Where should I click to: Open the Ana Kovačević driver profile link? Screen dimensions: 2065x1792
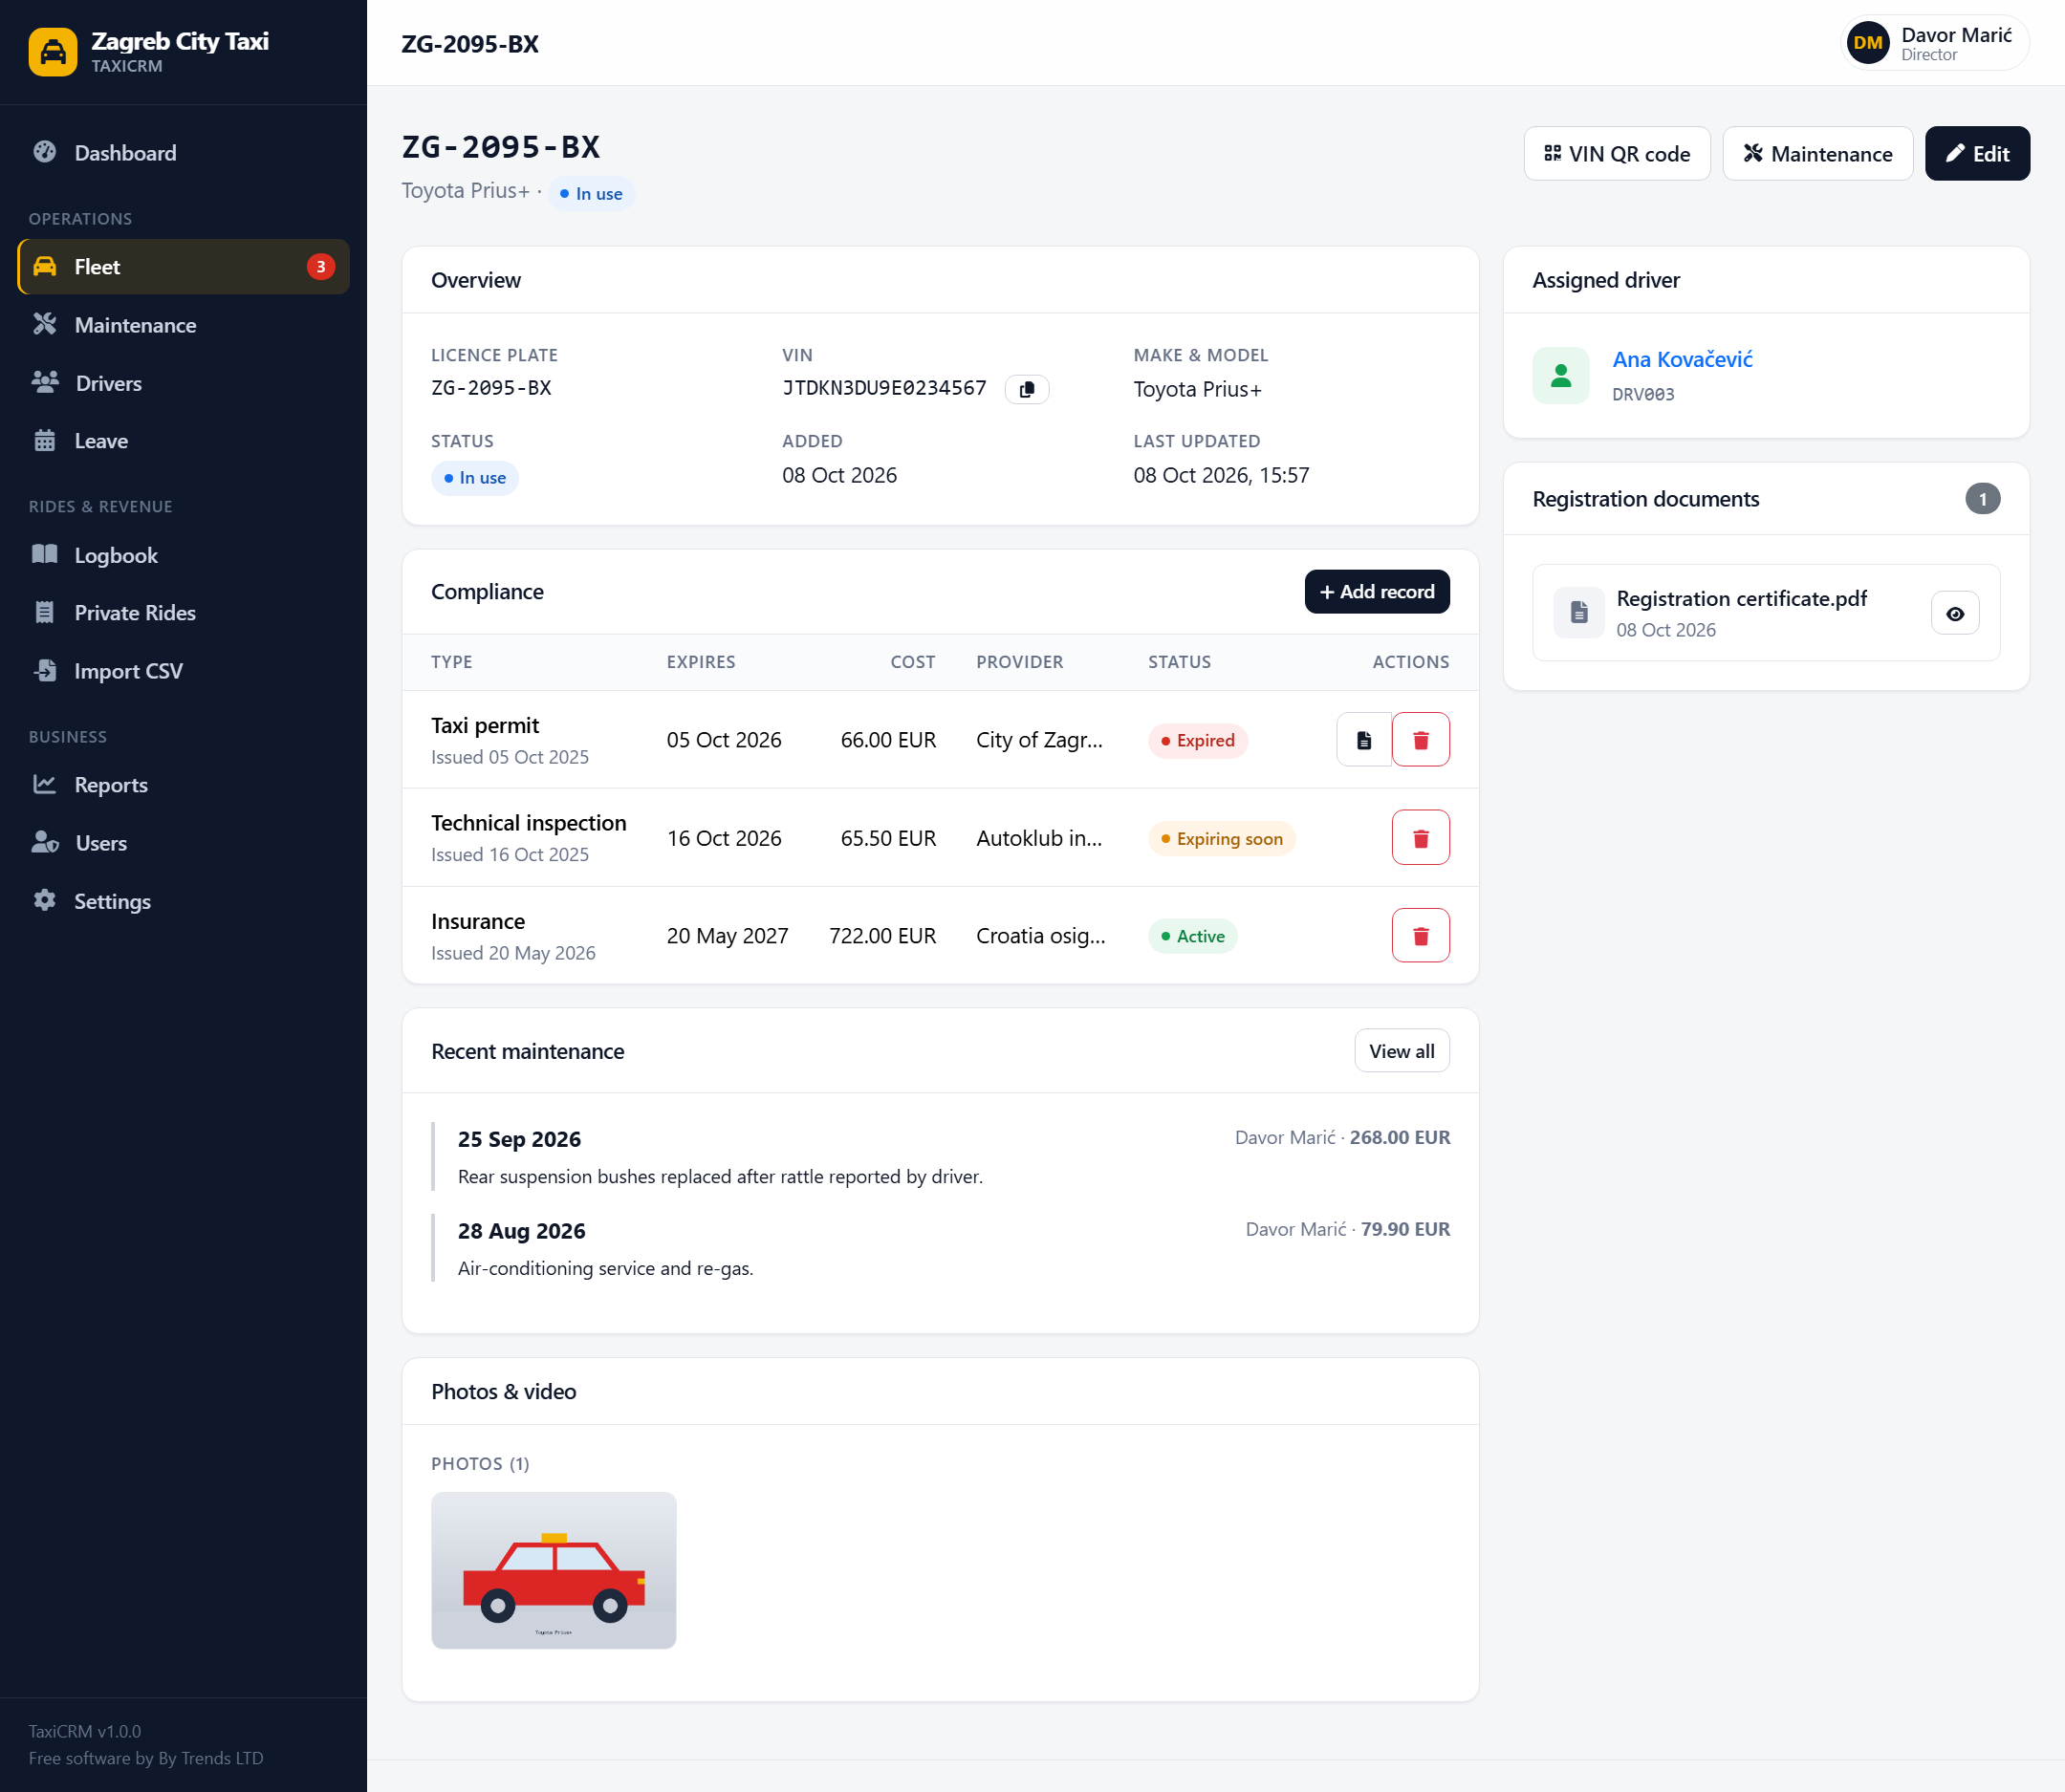click(x=1682, y=359)
